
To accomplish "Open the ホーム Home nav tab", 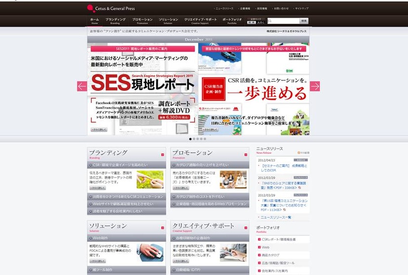I will click(94, 21).
